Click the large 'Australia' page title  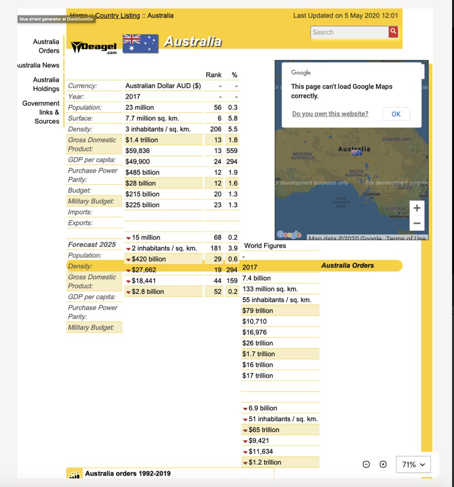point(193,41)
